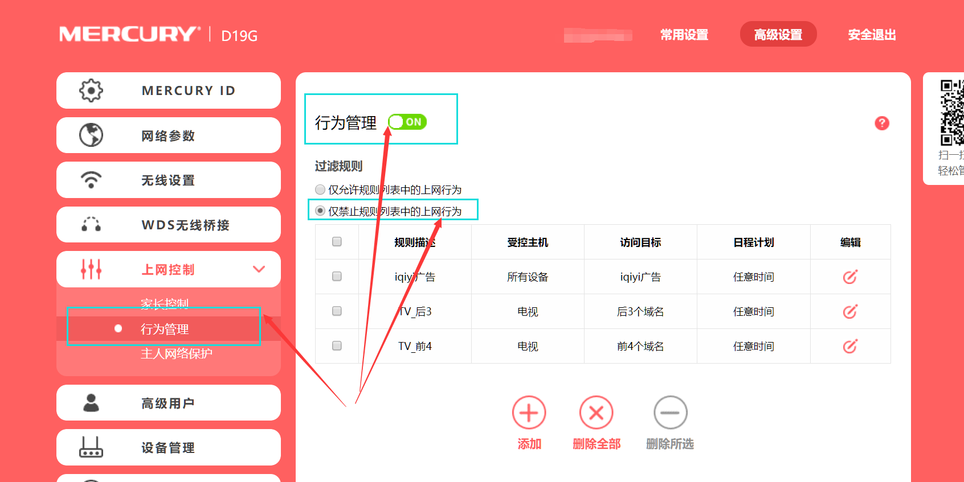
Task: Open help via the red question mark
Action: click(882, 123)
